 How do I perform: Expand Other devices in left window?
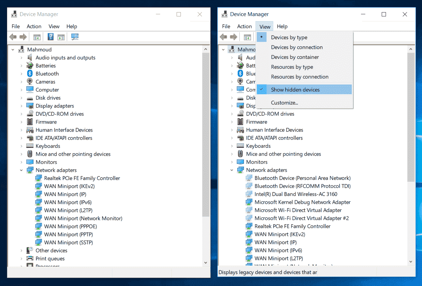click(x=21, y=250)
